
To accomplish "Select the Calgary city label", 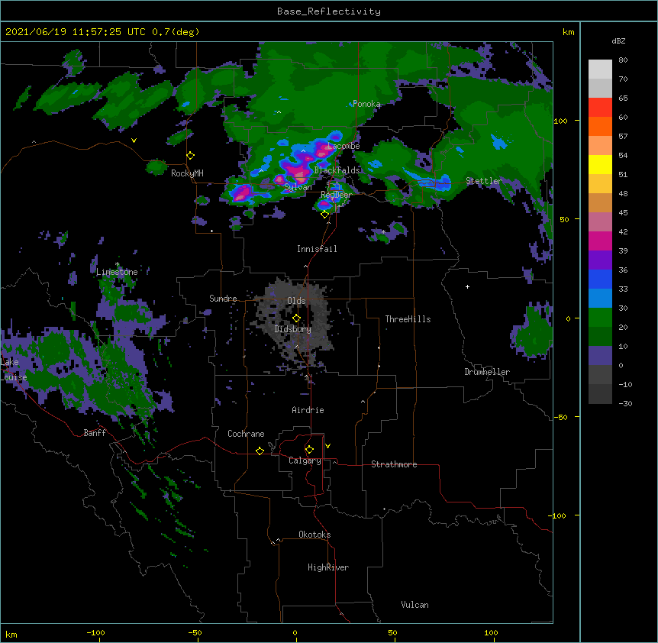I will (305, 460).
